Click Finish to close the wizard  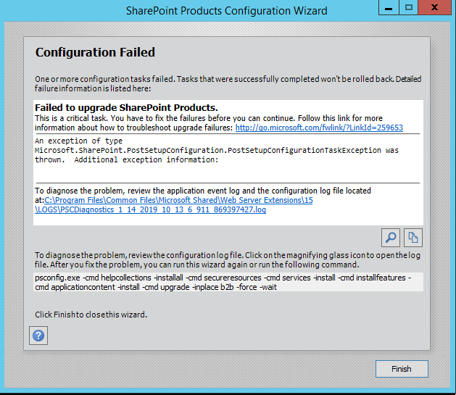coord(402,369)
